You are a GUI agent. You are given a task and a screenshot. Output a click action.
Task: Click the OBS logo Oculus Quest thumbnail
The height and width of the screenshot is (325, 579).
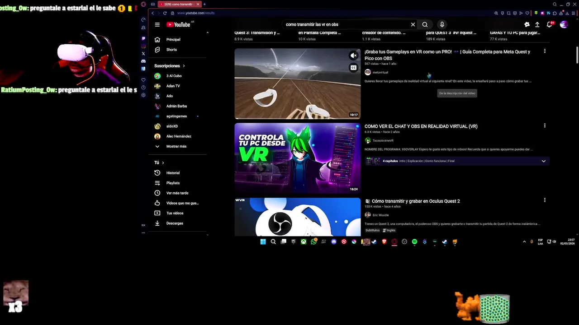point(298,217)
